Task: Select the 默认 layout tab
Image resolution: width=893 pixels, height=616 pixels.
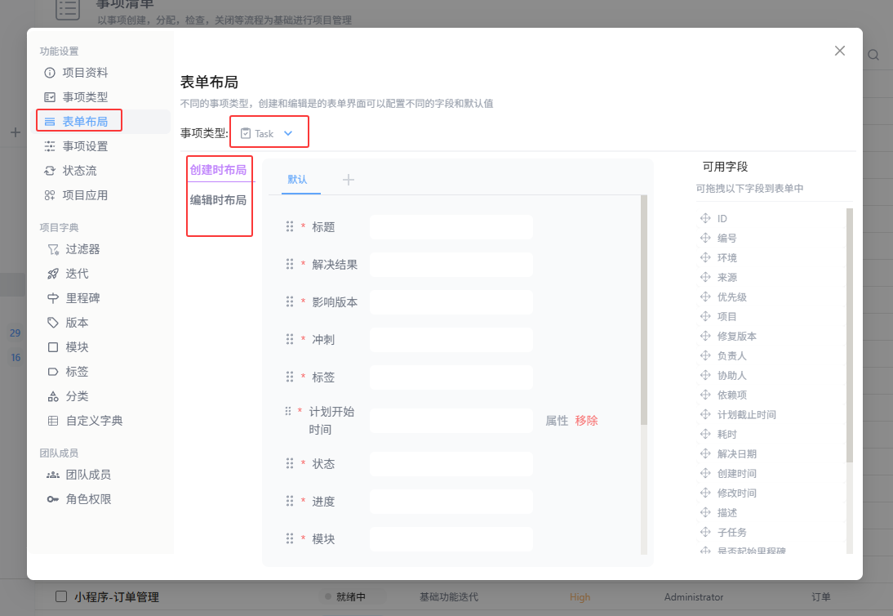Action: coord(297,180)
